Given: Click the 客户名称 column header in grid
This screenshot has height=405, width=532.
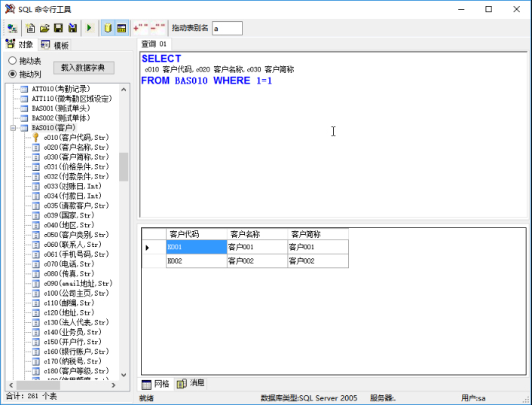Looking at the screenshot, I should point(256,234).
